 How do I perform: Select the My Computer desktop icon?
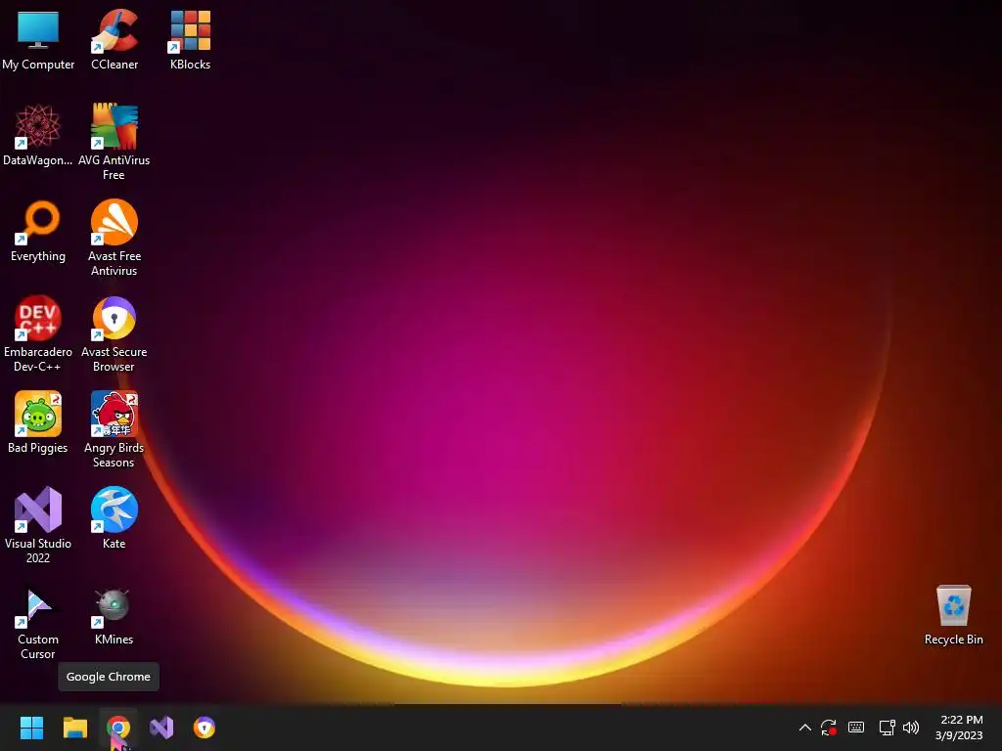pyautogui.click(x=38, y=39)
